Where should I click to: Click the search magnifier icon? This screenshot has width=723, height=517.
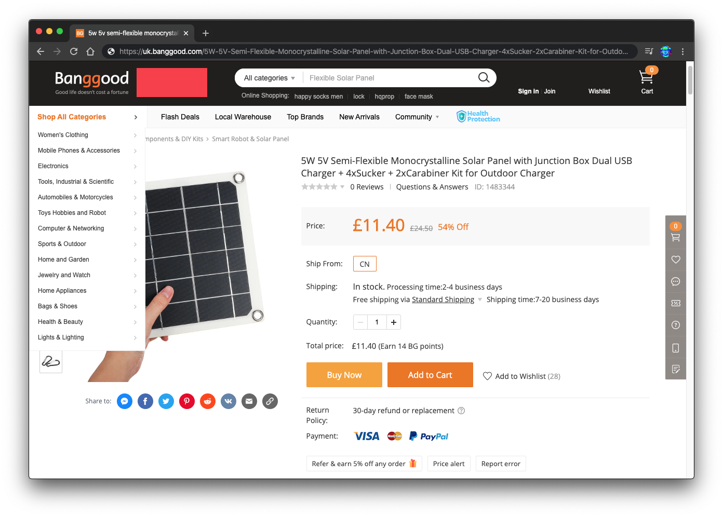click(x=483, y=77)
